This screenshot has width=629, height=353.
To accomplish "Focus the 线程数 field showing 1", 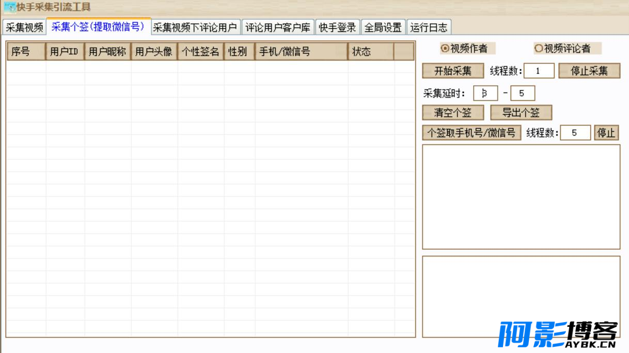I will (539, 71).
